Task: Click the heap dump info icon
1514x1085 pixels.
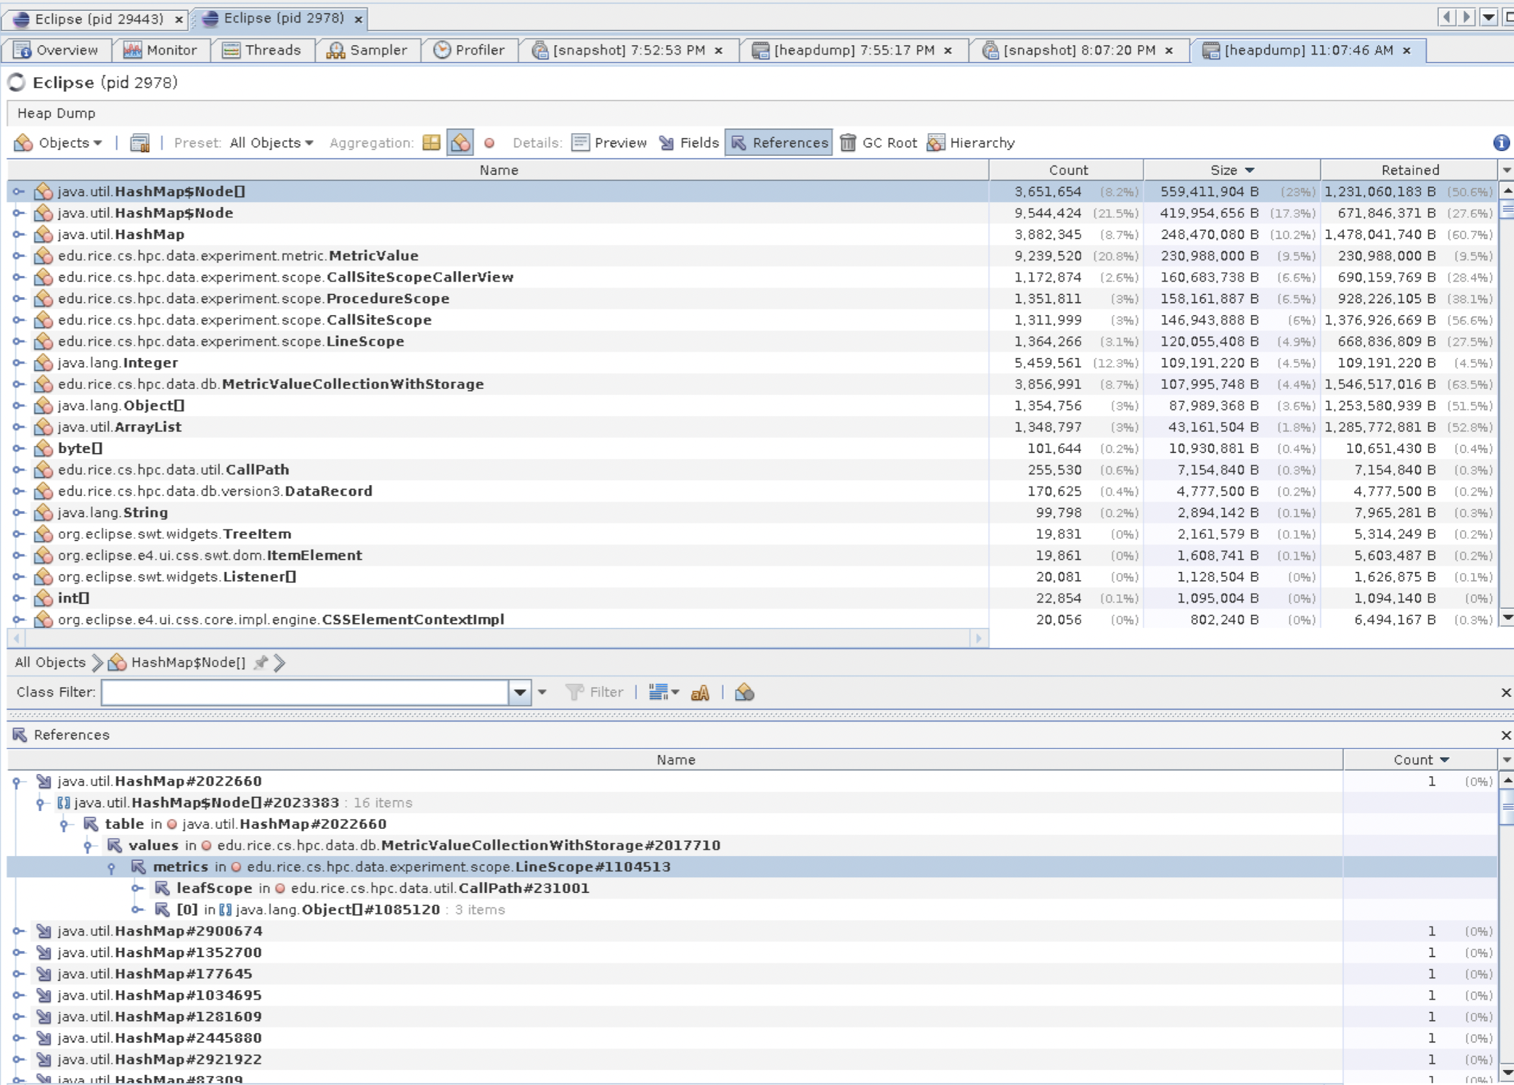Action: [1500, 142]
